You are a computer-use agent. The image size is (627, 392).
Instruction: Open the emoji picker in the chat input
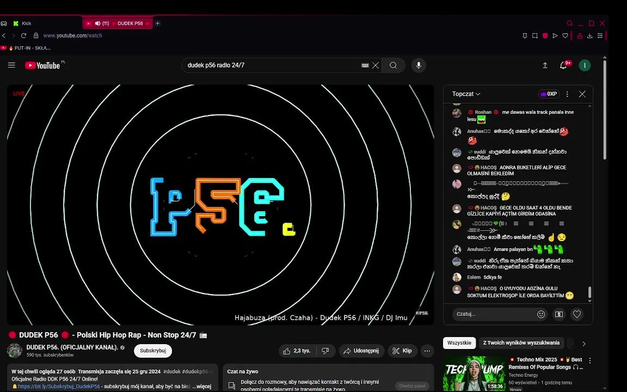tap(541, 314)
